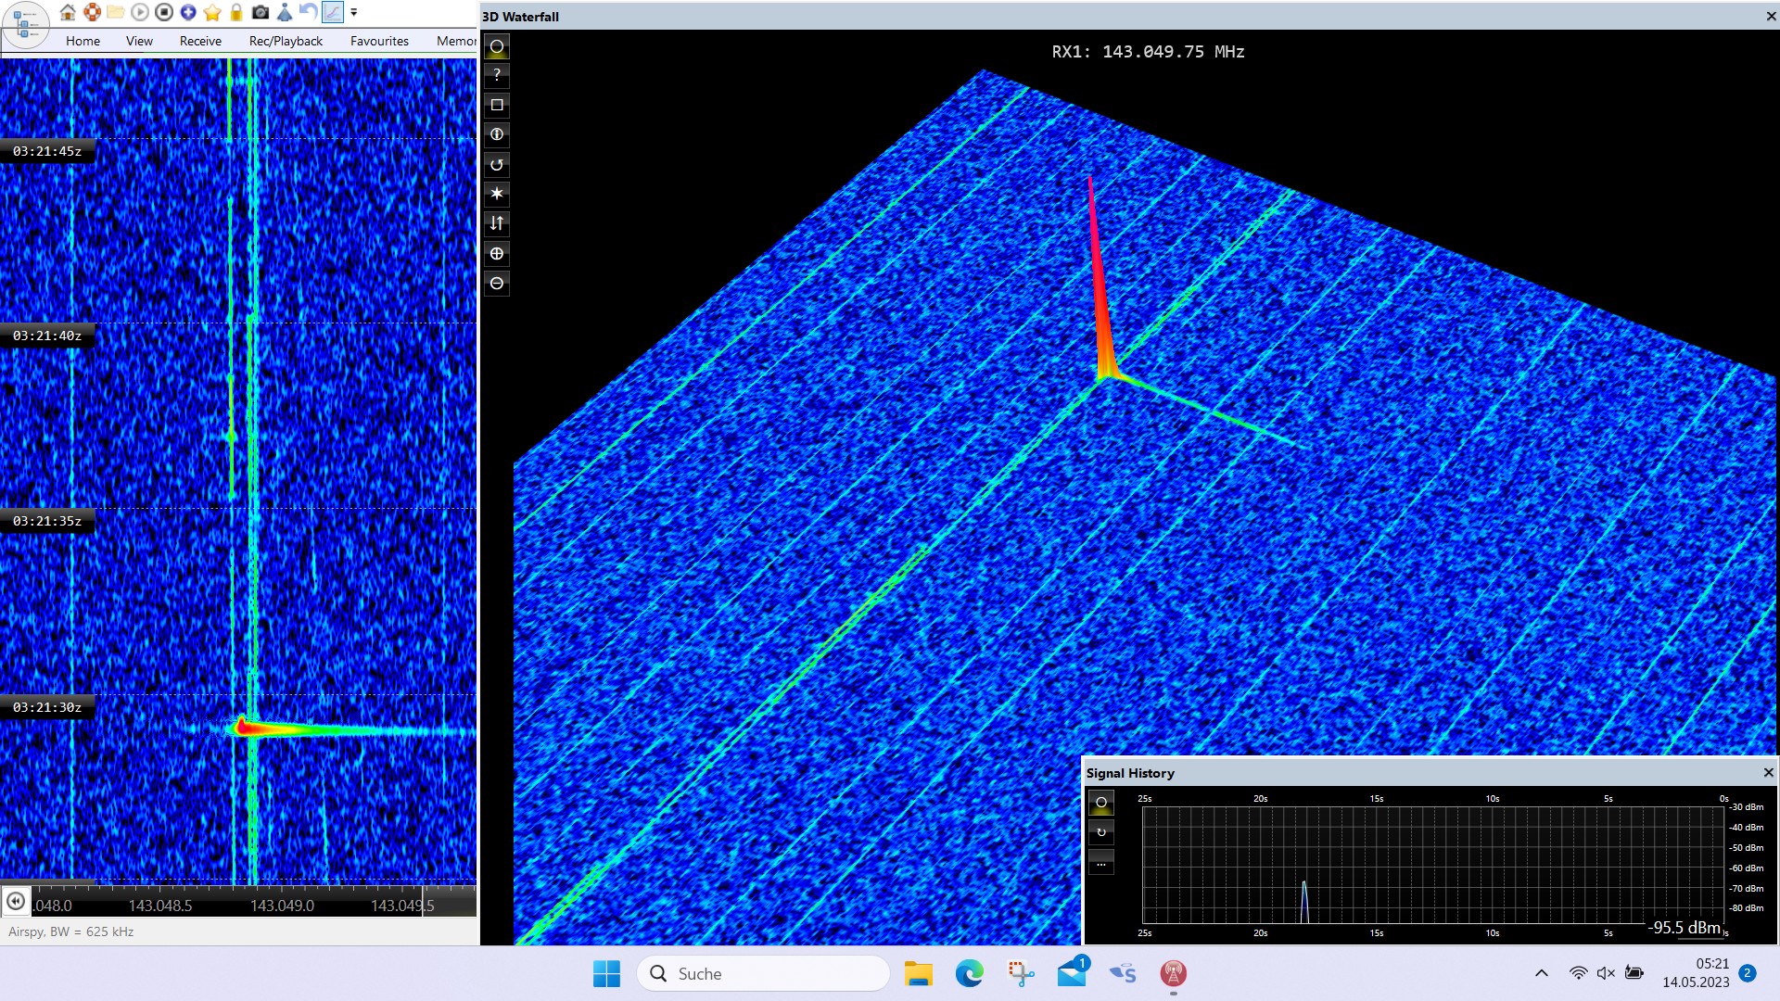1780x1001 pixels.
Task: Click 143.048.5 on the frequency scale
Action: tap(160, 906)
